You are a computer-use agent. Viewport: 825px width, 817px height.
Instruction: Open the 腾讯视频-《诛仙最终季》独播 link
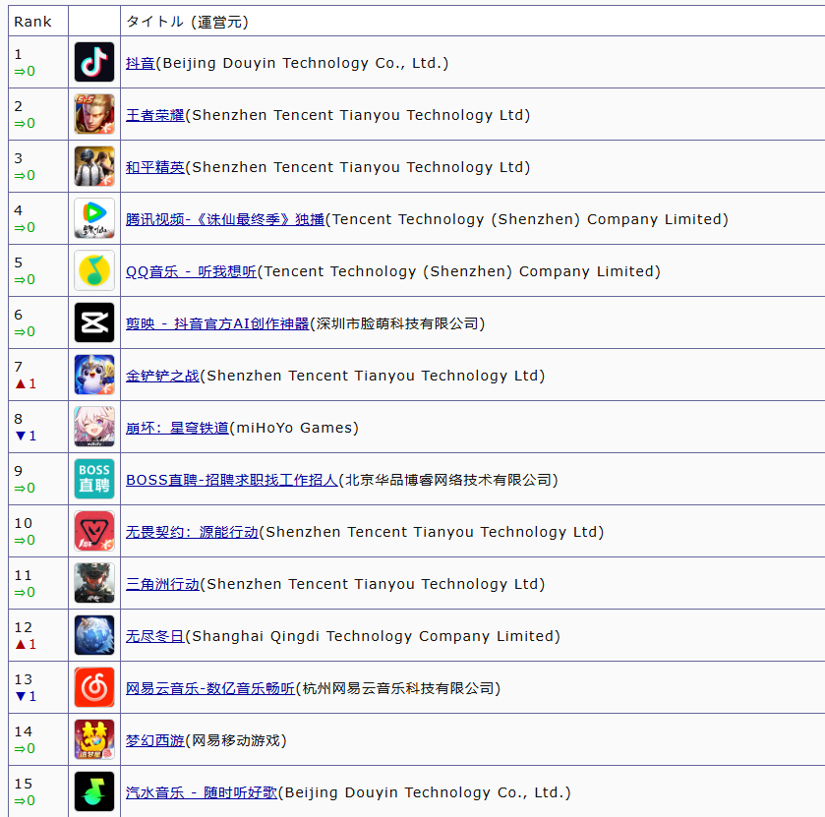point(225,219)
